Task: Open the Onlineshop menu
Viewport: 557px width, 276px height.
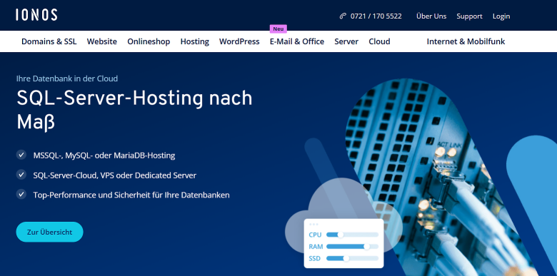Action: (x=149, y=41)
